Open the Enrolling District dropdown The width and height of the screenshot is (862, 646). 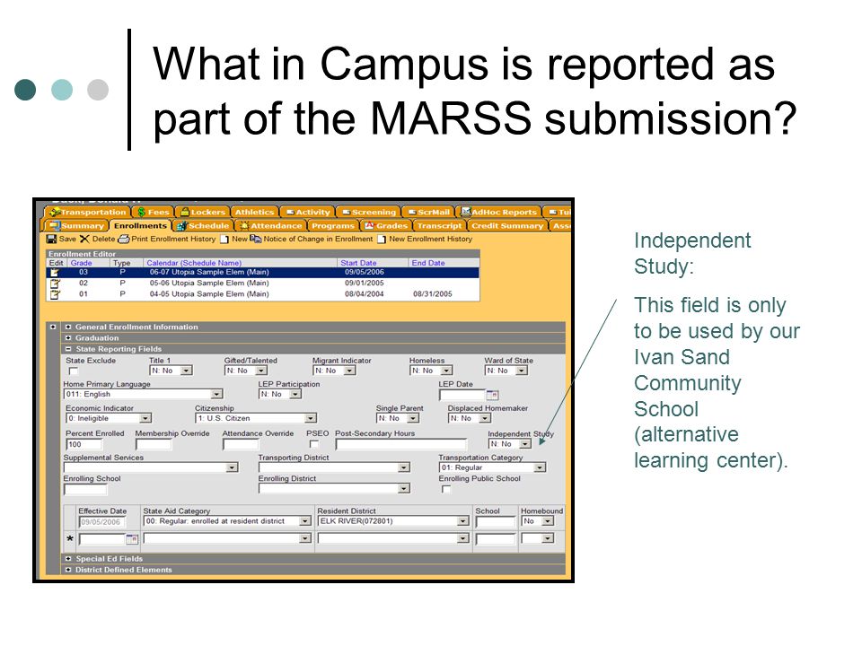[404, 488]
